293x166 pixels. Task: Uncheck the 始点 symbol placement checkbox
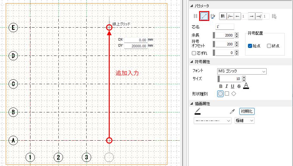[x=250, y=46]
